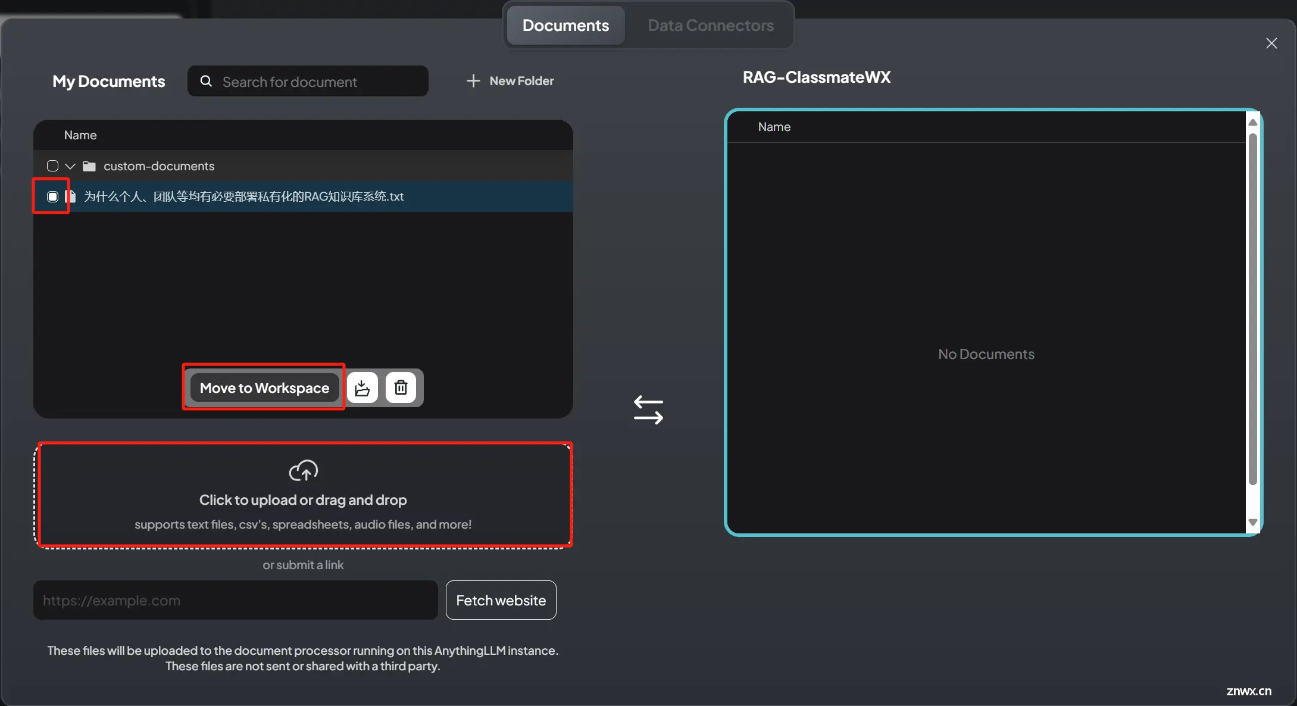
Task: Uncheck the RAG知识库系统.txt file checkbox
Action: (x=52, y=196)
